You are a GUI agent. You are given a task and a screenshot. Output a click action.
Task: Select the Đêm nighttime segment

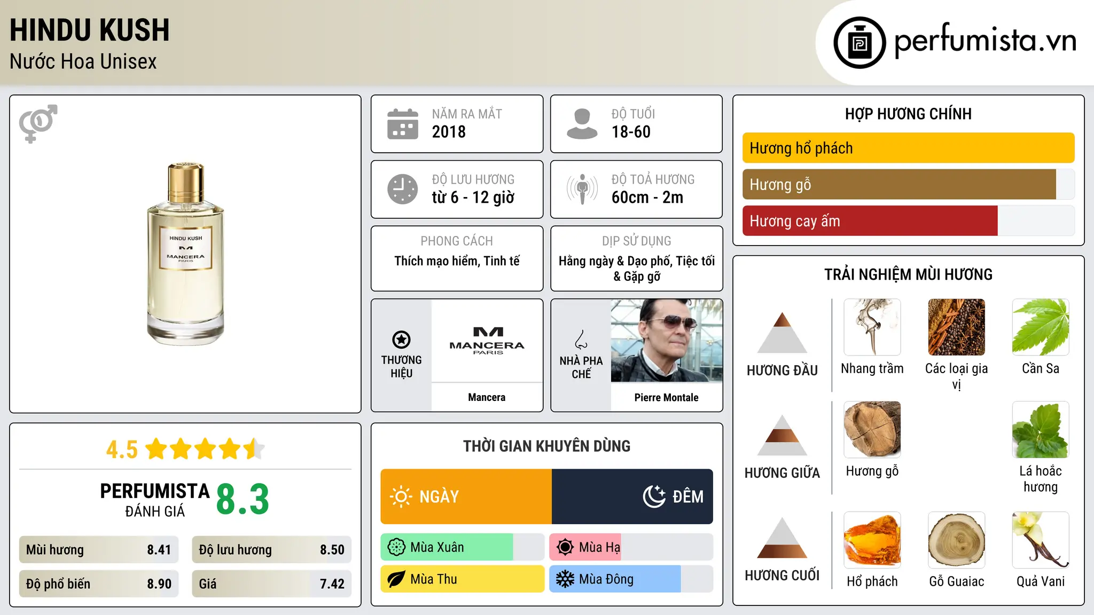(632, 496)
